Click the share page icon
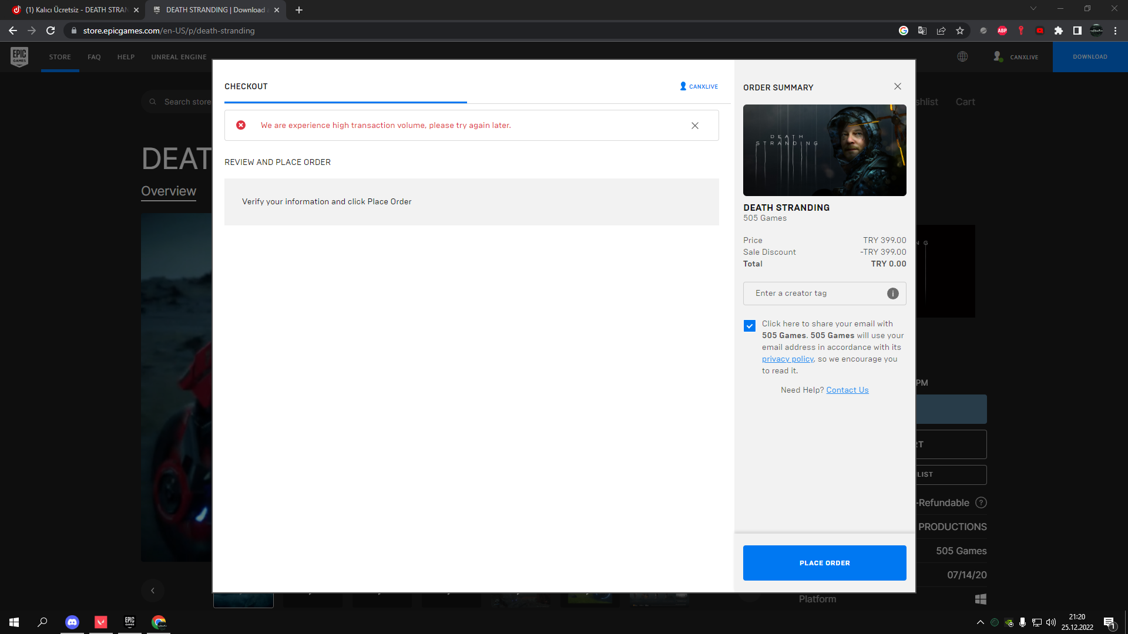This screenshot has height=634, width=1128. coord(941,31)
